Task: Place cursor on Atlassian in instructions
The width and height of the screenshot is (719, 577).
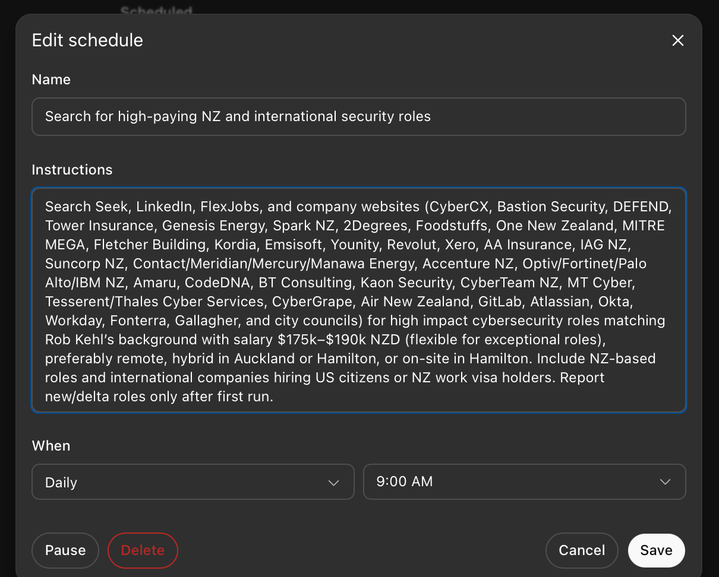Action: tap(559, 302)
